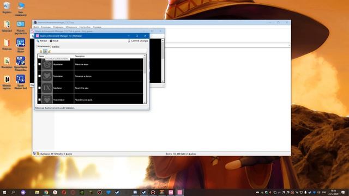Select the 'Reach the gate' description text
The width and height of the screenshot is (349, 196).
coord(82,88)
